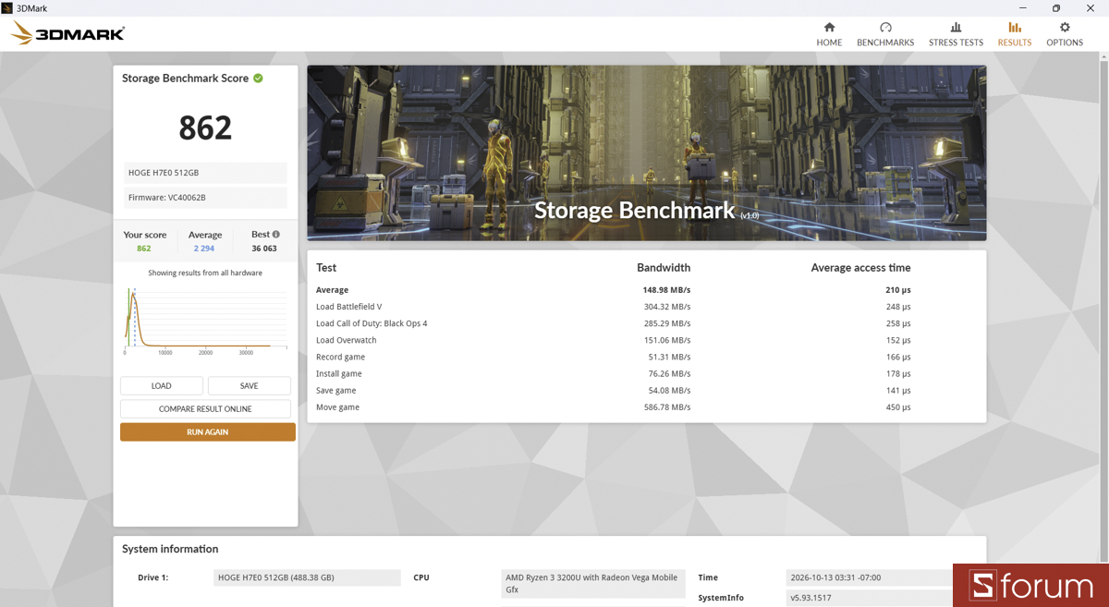Open the STRESS TESTS section
Screen dimensions: 1109x607
tap(956, 34)
